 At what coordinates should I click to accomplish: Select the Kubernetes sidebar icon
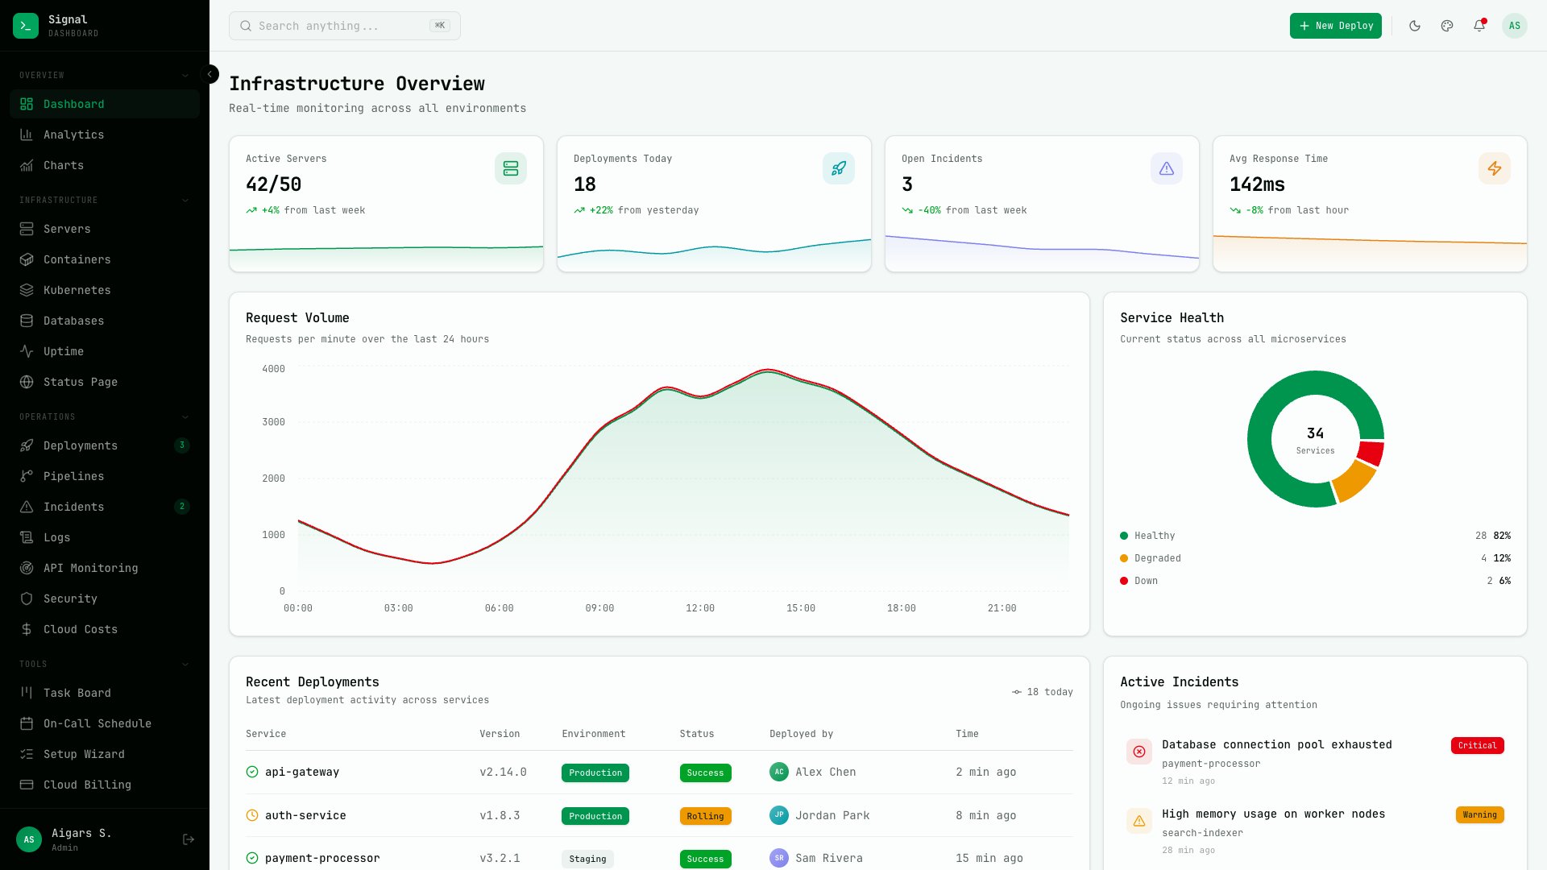click(x=27, y=290)
